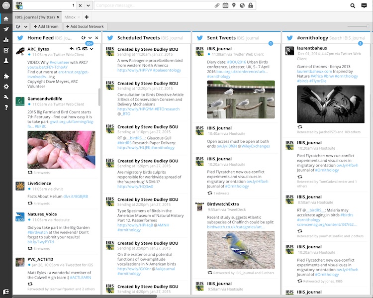Image resolution: width=373 pixels, height=298 pixels.
Task: Open the Help question mark icon
Action: coord(6,107)
